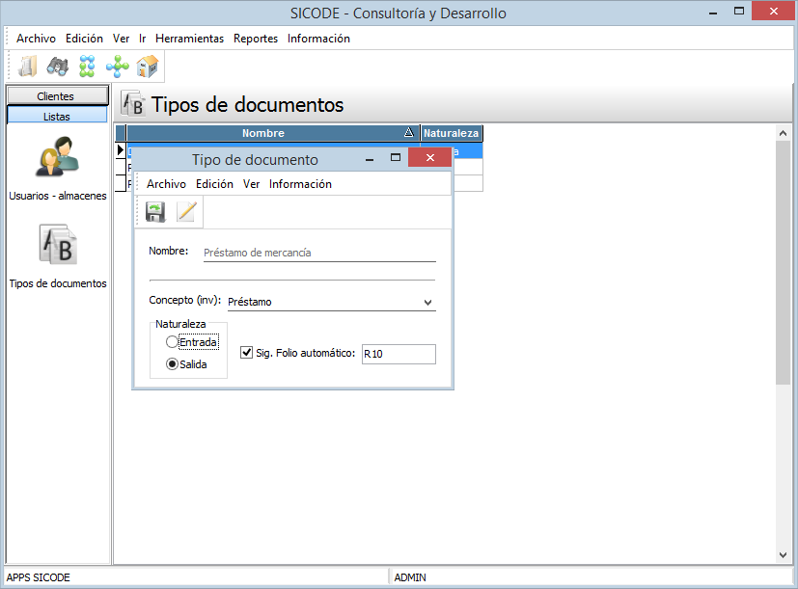Viewport: 798px width, 589px height.
Task: Toggle Sig. Folio automático checkbox
Action: 246,353
